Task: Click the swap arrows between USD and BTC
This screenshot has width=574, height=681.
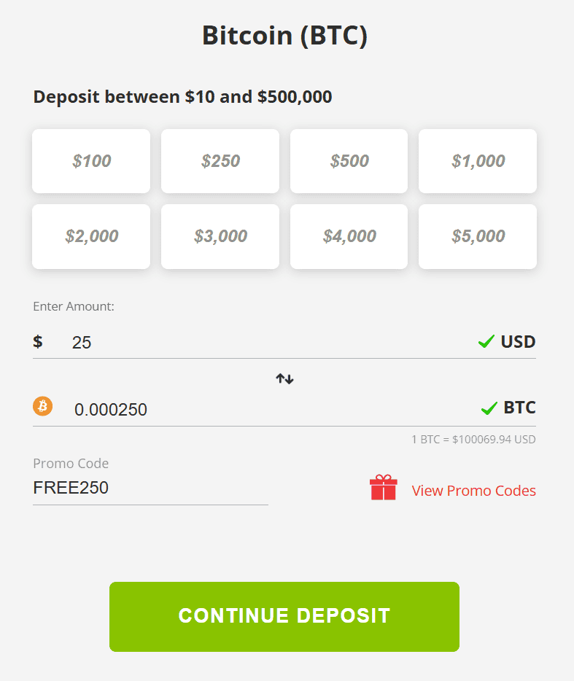Action: [x=284, y=378]
